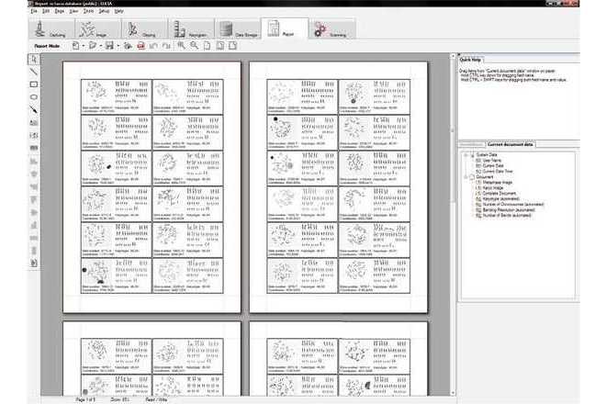Click the report canvas vertical scrollbar
The height and width of the screenshot is (404, 606).
pos(453,224)
